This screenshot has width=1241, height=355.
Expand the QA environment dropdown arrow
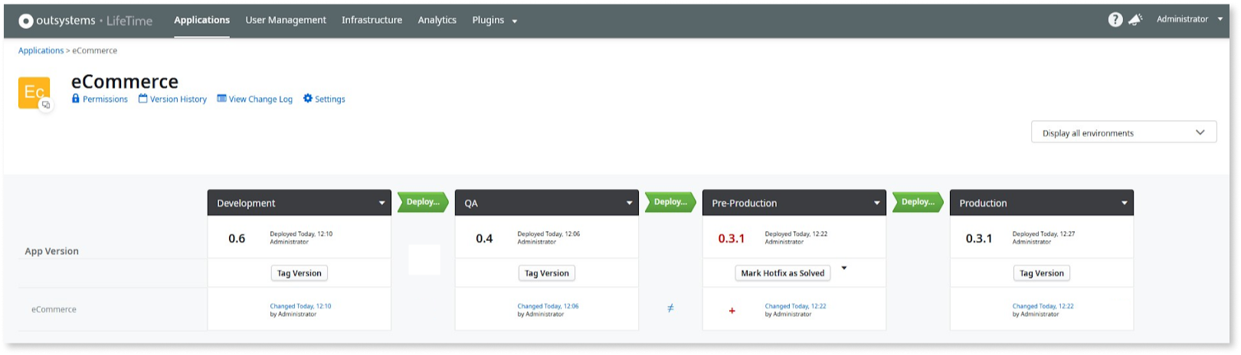(x=629, y=204)
